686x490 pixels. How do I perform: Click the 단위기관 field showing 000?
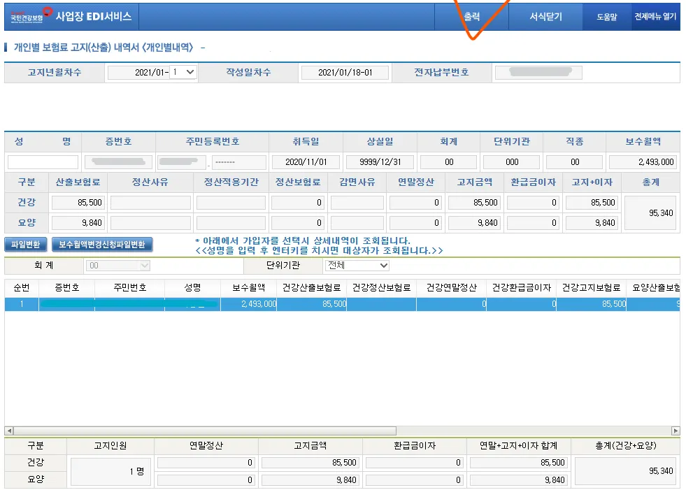tap(511, 162)
